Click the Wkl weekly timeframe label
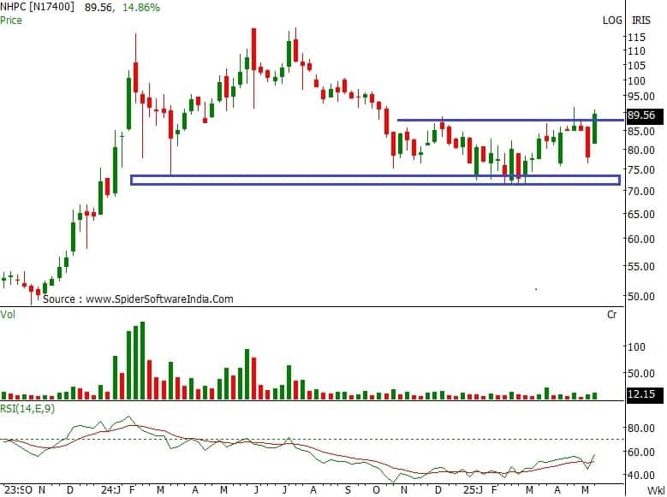This screenshot has width=667, height=497. coord(655,491)
